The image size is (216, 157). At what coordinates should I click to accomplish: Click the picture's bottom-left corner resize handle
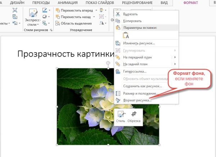[57, 145]
